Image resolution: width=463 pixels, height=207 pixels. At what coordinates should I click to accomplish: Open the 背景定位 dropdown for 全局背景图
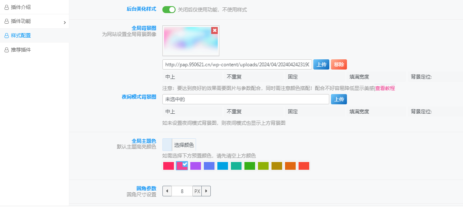click(435, 77)
